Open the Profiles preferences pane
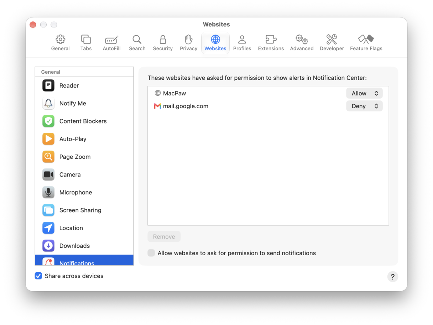Image resolution: width=433 pixels, height=325 pixels. 242,43
